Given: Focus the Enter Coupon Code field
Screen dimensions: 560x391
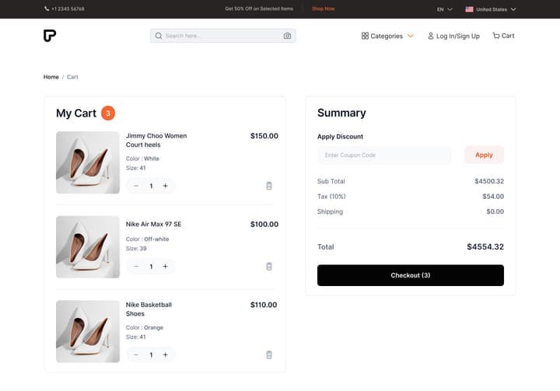Looking at the screenshot, I should 384,155.
